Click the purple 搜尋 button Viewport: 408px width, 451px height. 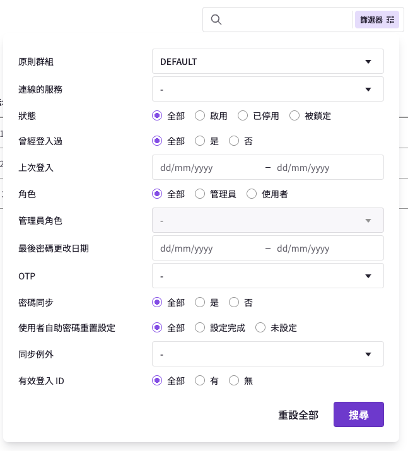359,414
